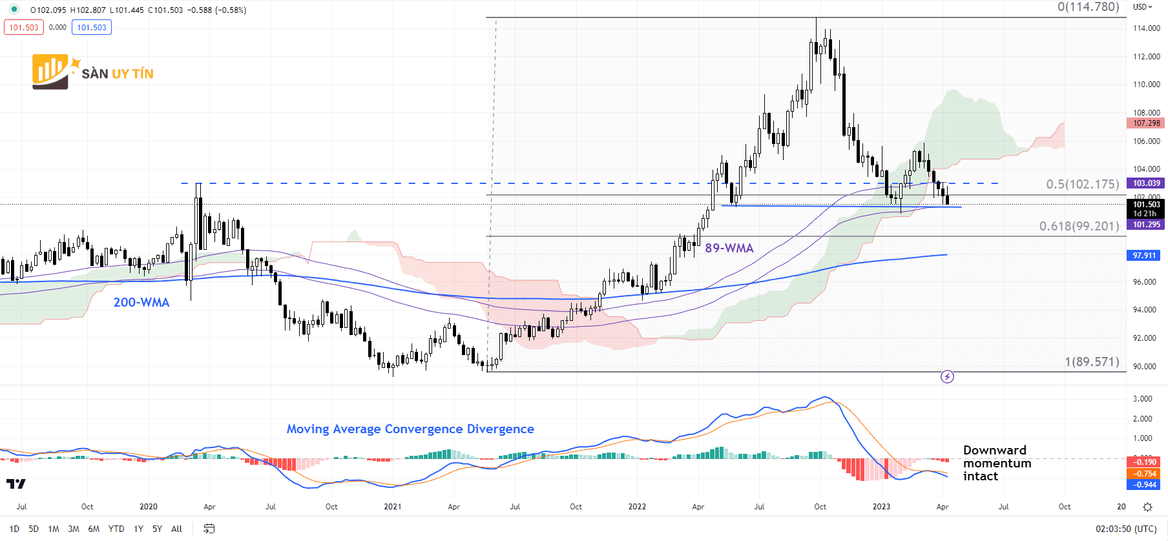Screen dimensions: 1168x541
Task: Click the 114.000 price axis tick
Action: coord(1147,28)
